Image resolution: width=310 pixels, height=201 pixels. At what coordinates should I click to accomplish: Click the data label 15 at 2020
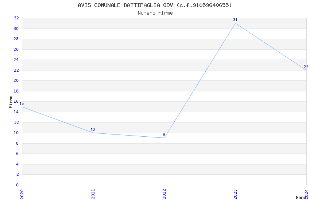coord(22,103)
